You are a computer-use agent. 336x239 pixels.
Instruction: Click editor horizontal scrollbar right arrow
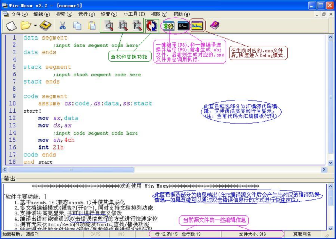(x=324, y=170)
